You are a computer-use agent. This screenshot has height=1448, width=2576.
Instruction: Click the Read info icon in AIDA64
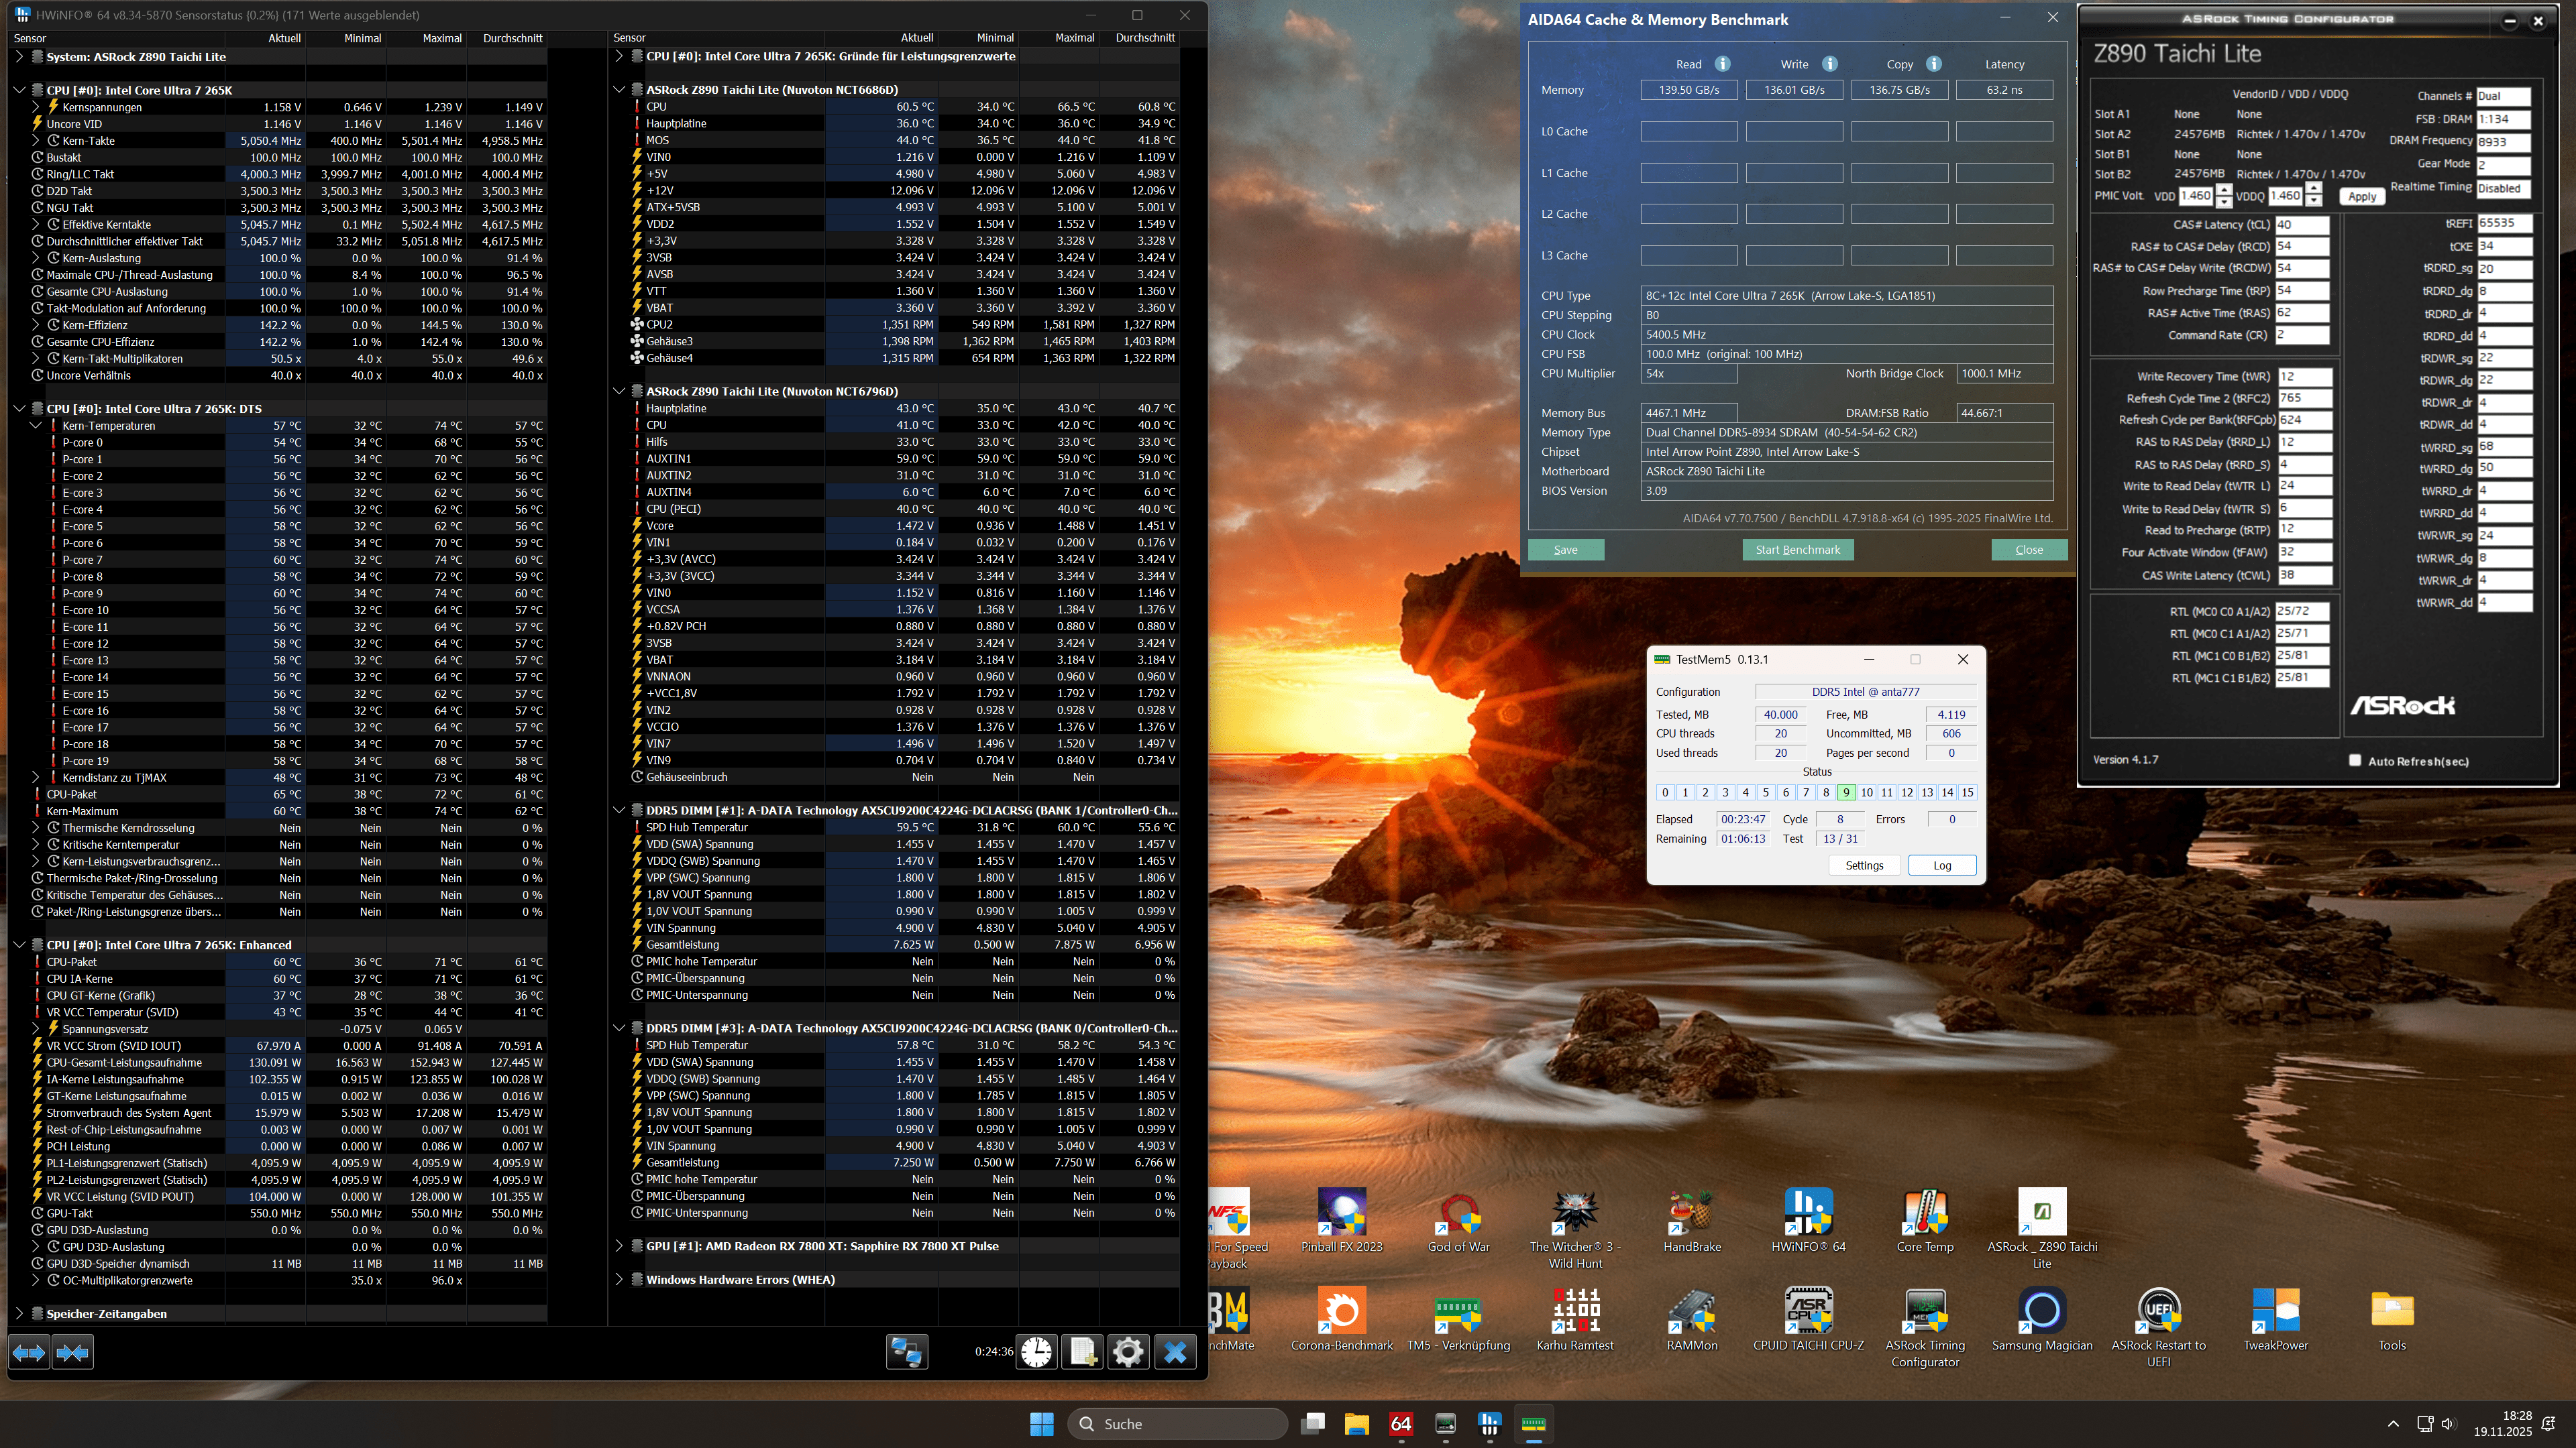click(x=1722, y=64)
